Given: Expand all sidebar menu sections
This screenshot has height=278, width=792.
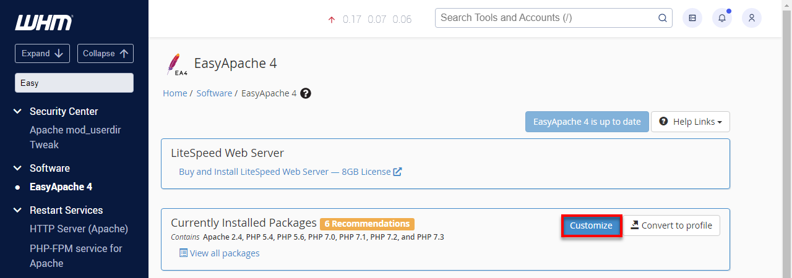Looking at the screenshot, I should [42, 53].
